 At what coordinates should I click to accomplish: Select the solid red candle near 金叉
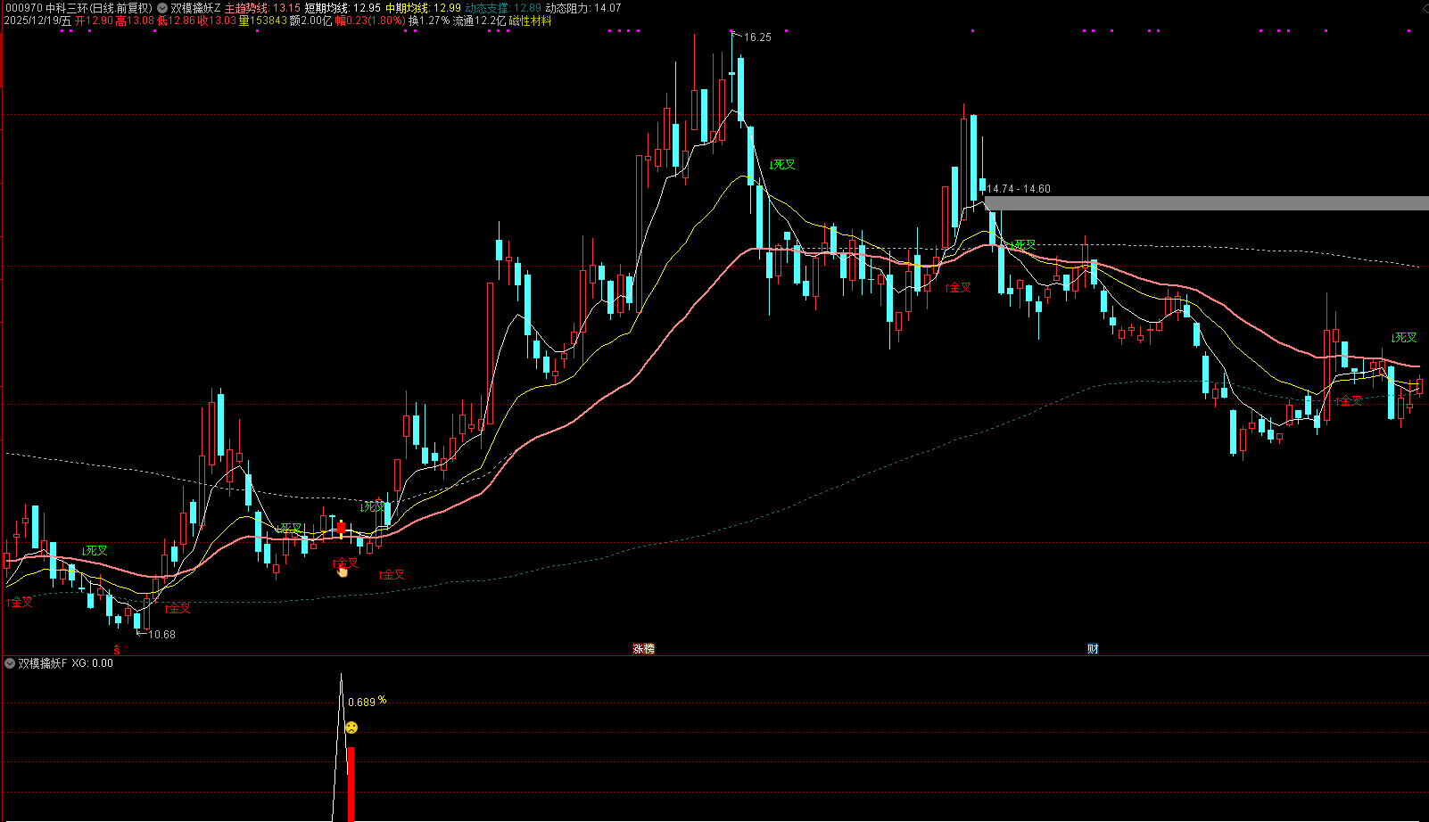point(341,528)
